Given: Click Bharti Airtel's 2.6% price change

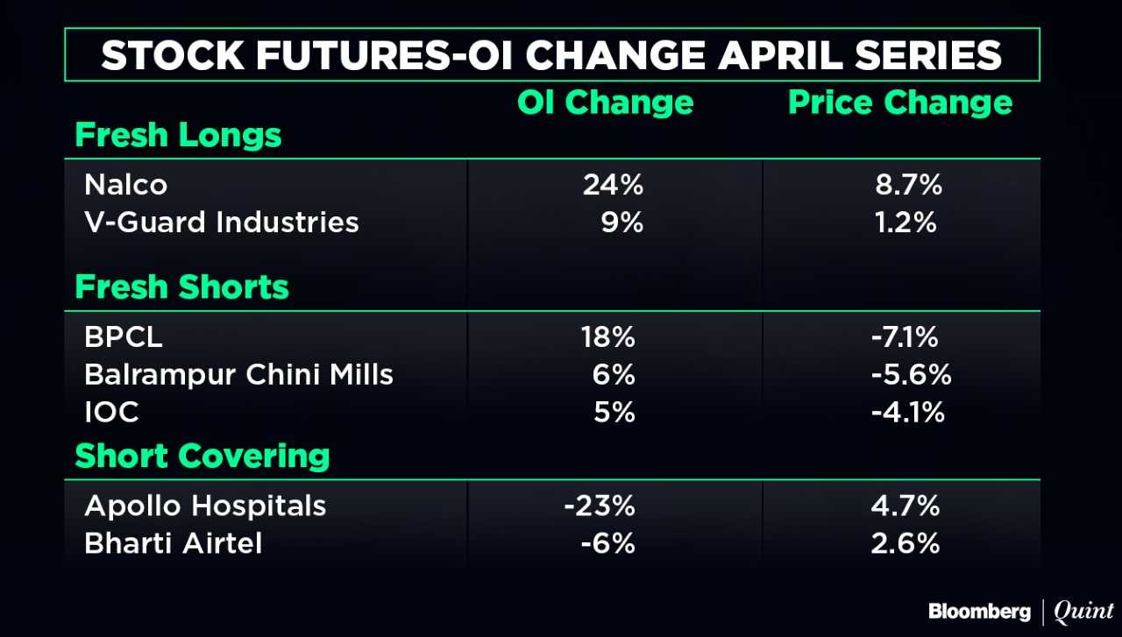Looking at the screenshot, I should pos(906,543).
